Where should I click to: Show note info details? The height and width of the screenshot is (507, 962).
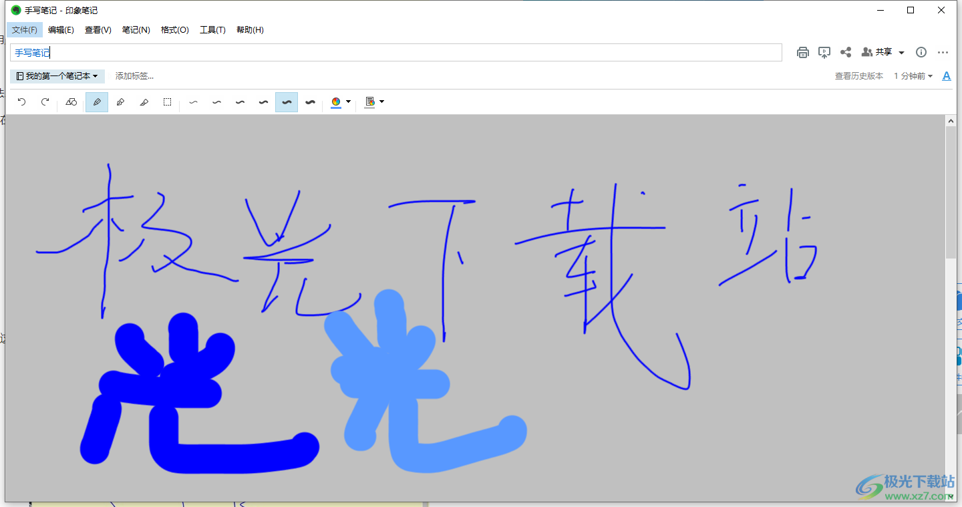coord(921,52)
